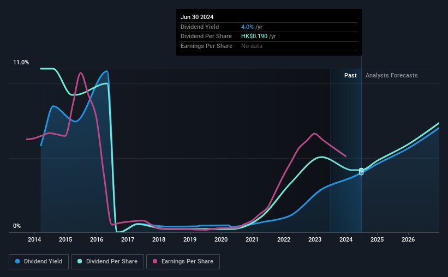Click the 4.0% dividend yield value
The width and height of the screenshot is (448, 277).
[247, 27]
